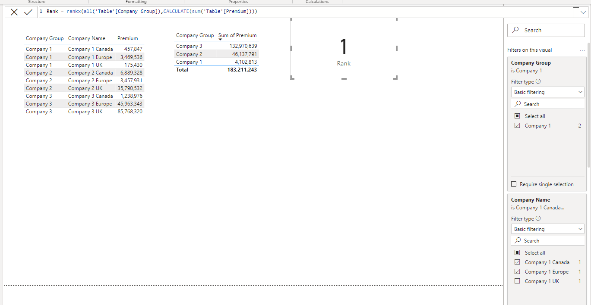Click the 'is Company 1' filter summary text
591x305 pixels.
[x=527, y=71]
